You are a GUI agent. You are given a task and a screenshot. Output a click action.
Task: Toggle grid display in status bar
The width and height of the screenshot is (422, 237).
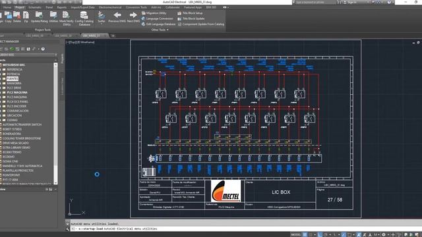click(x=305, y=234)
